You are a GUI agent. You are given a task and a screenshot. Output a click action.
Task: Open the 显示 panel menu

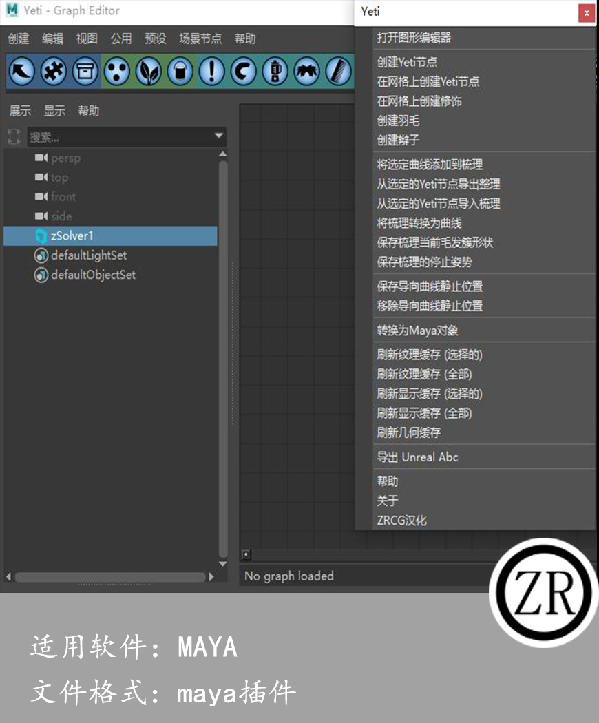point(54,111)
